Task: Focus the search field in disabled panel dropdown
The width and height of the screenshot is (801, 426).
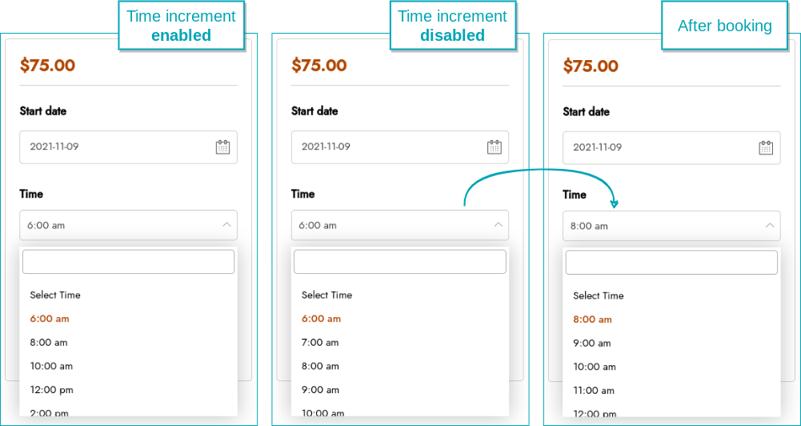Action: point(400,262)
